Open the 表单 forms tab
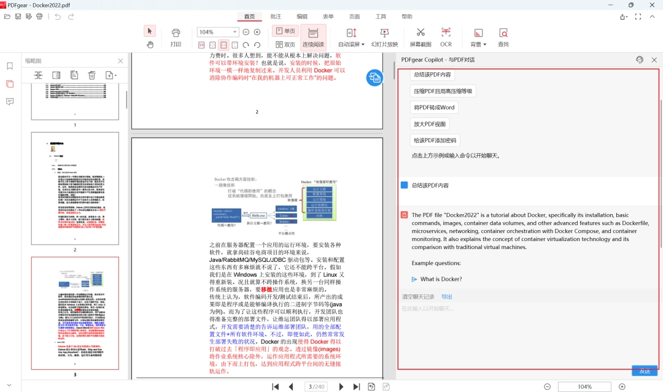 328,17
